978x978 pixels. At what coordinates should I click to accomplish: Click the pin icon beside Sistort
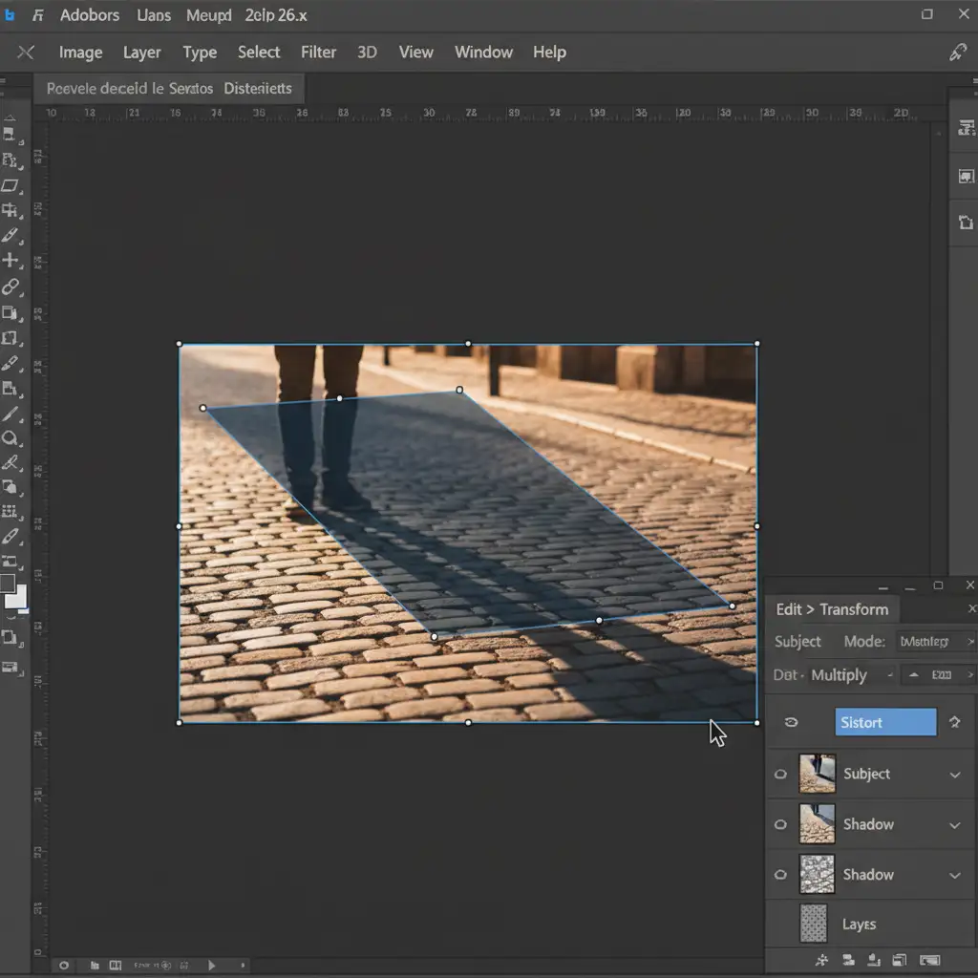[x=954, y=722]
